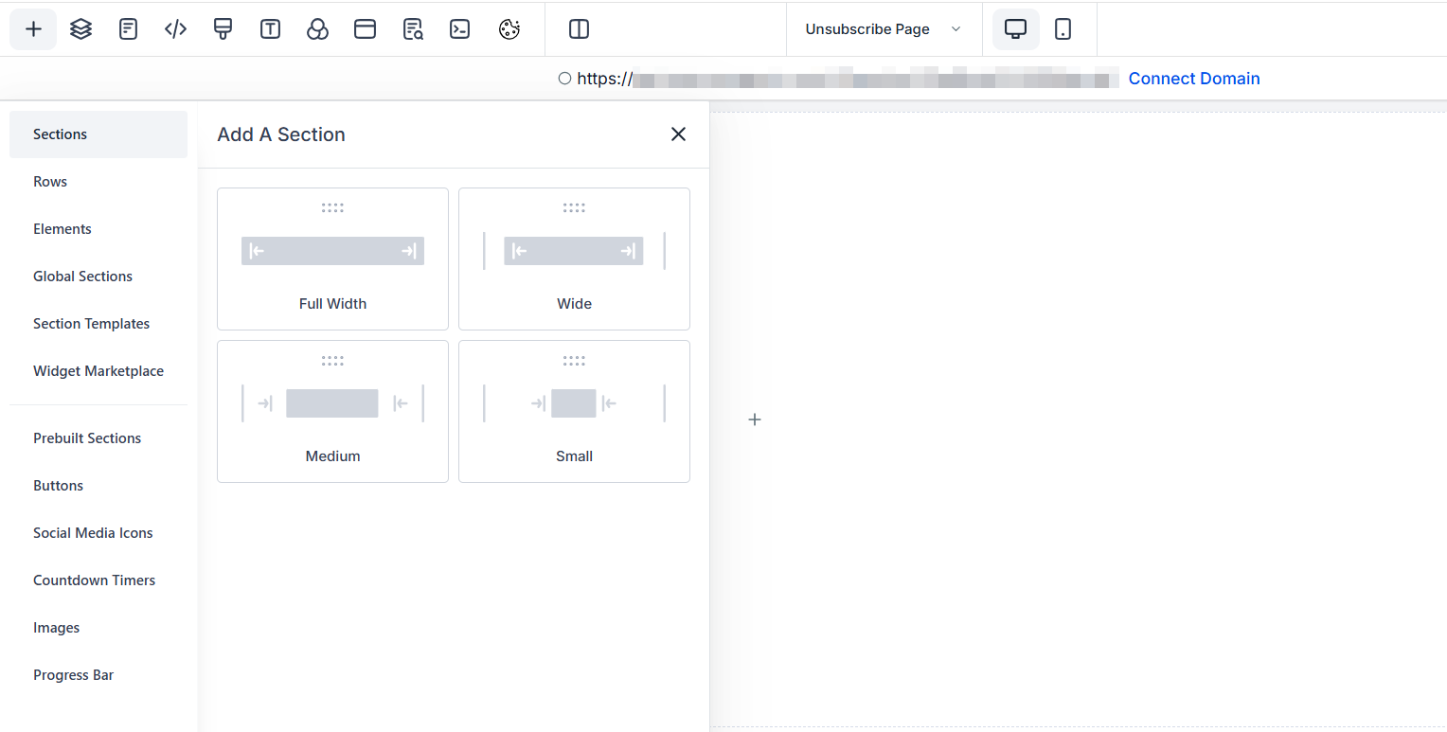Click the plus Add Element toolbar icon
Screen dimensions: 1447x732
(33, 29)
